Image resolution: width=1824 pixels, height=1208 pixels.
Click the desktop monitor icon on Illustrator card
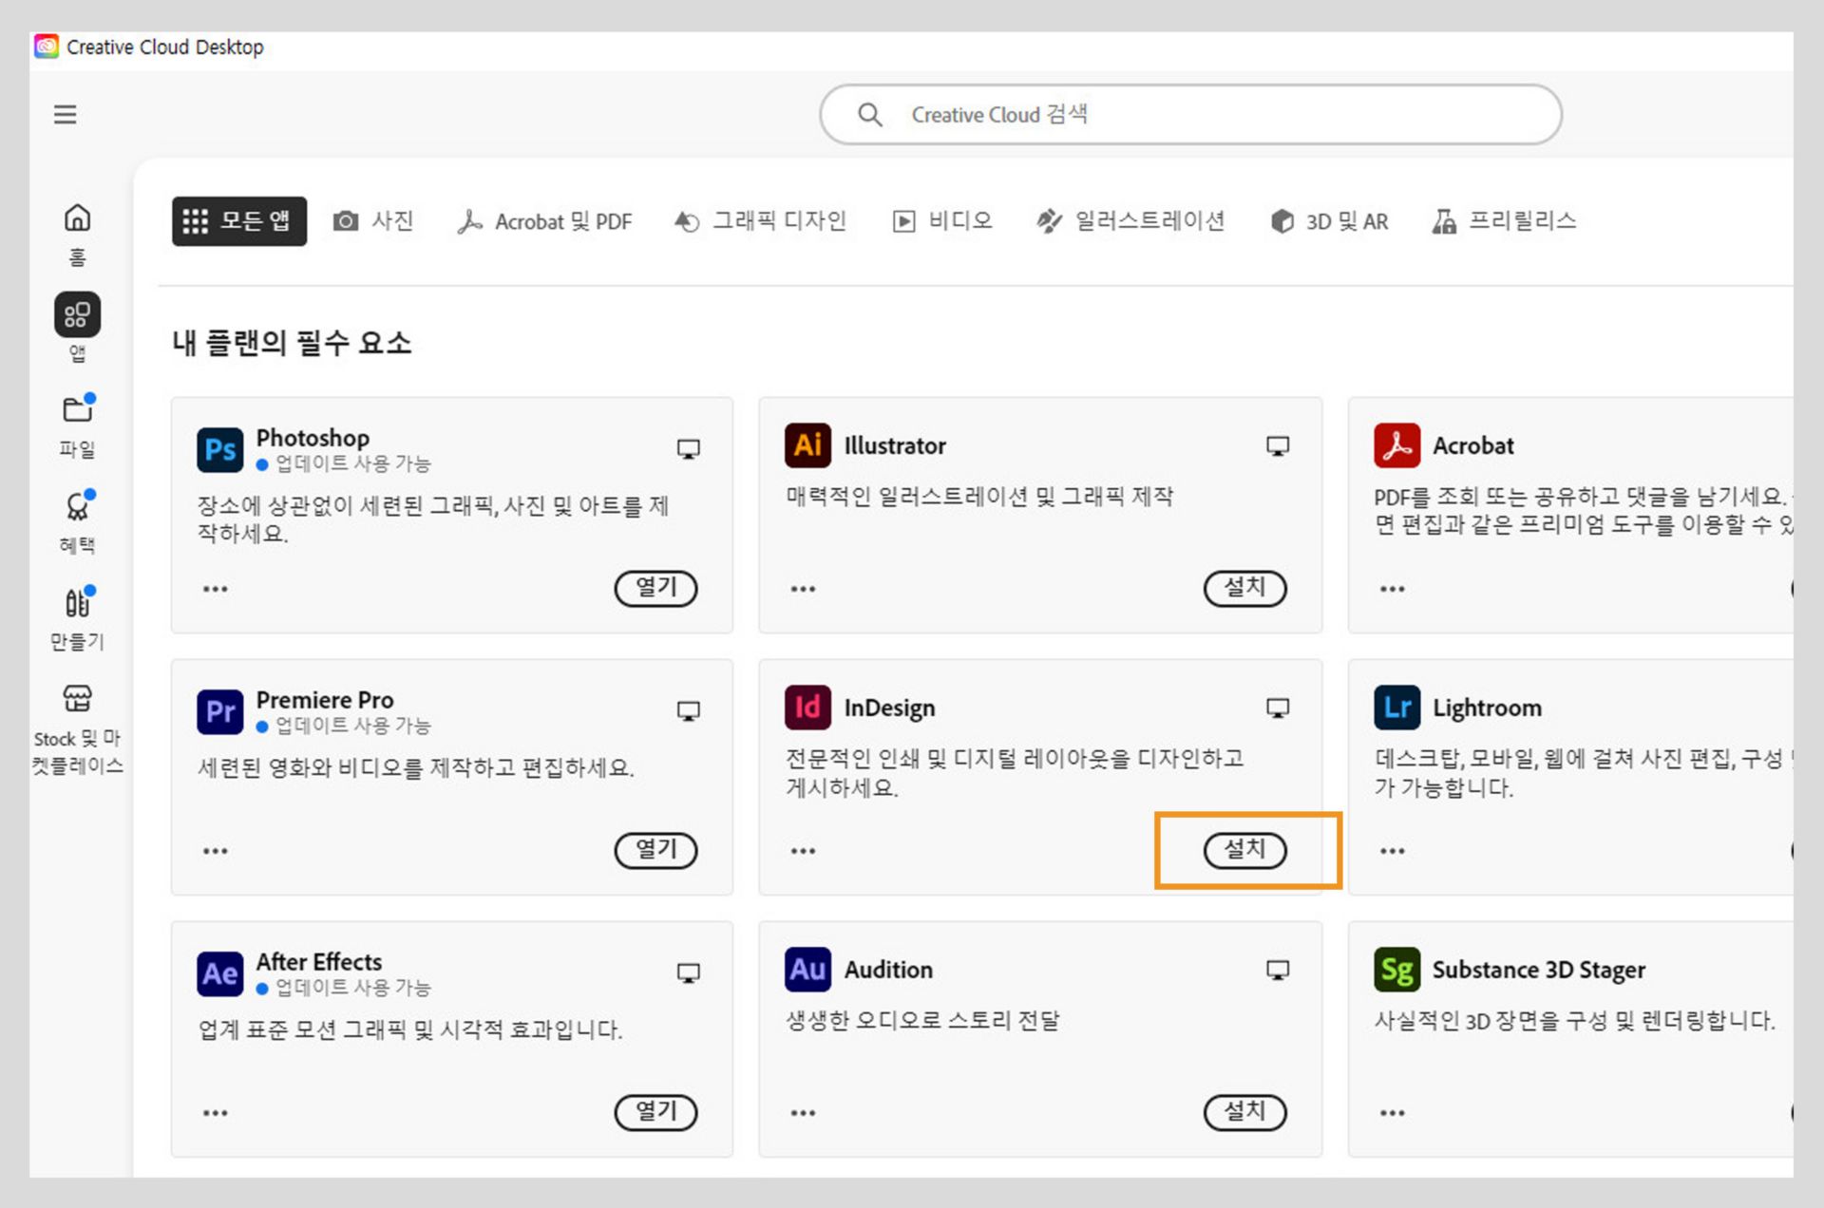[x=1278, y=445]
